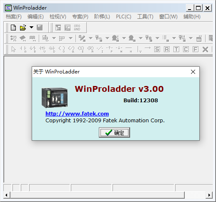
Task: Open the 辅助(H) menu
Action: point(192,17)
